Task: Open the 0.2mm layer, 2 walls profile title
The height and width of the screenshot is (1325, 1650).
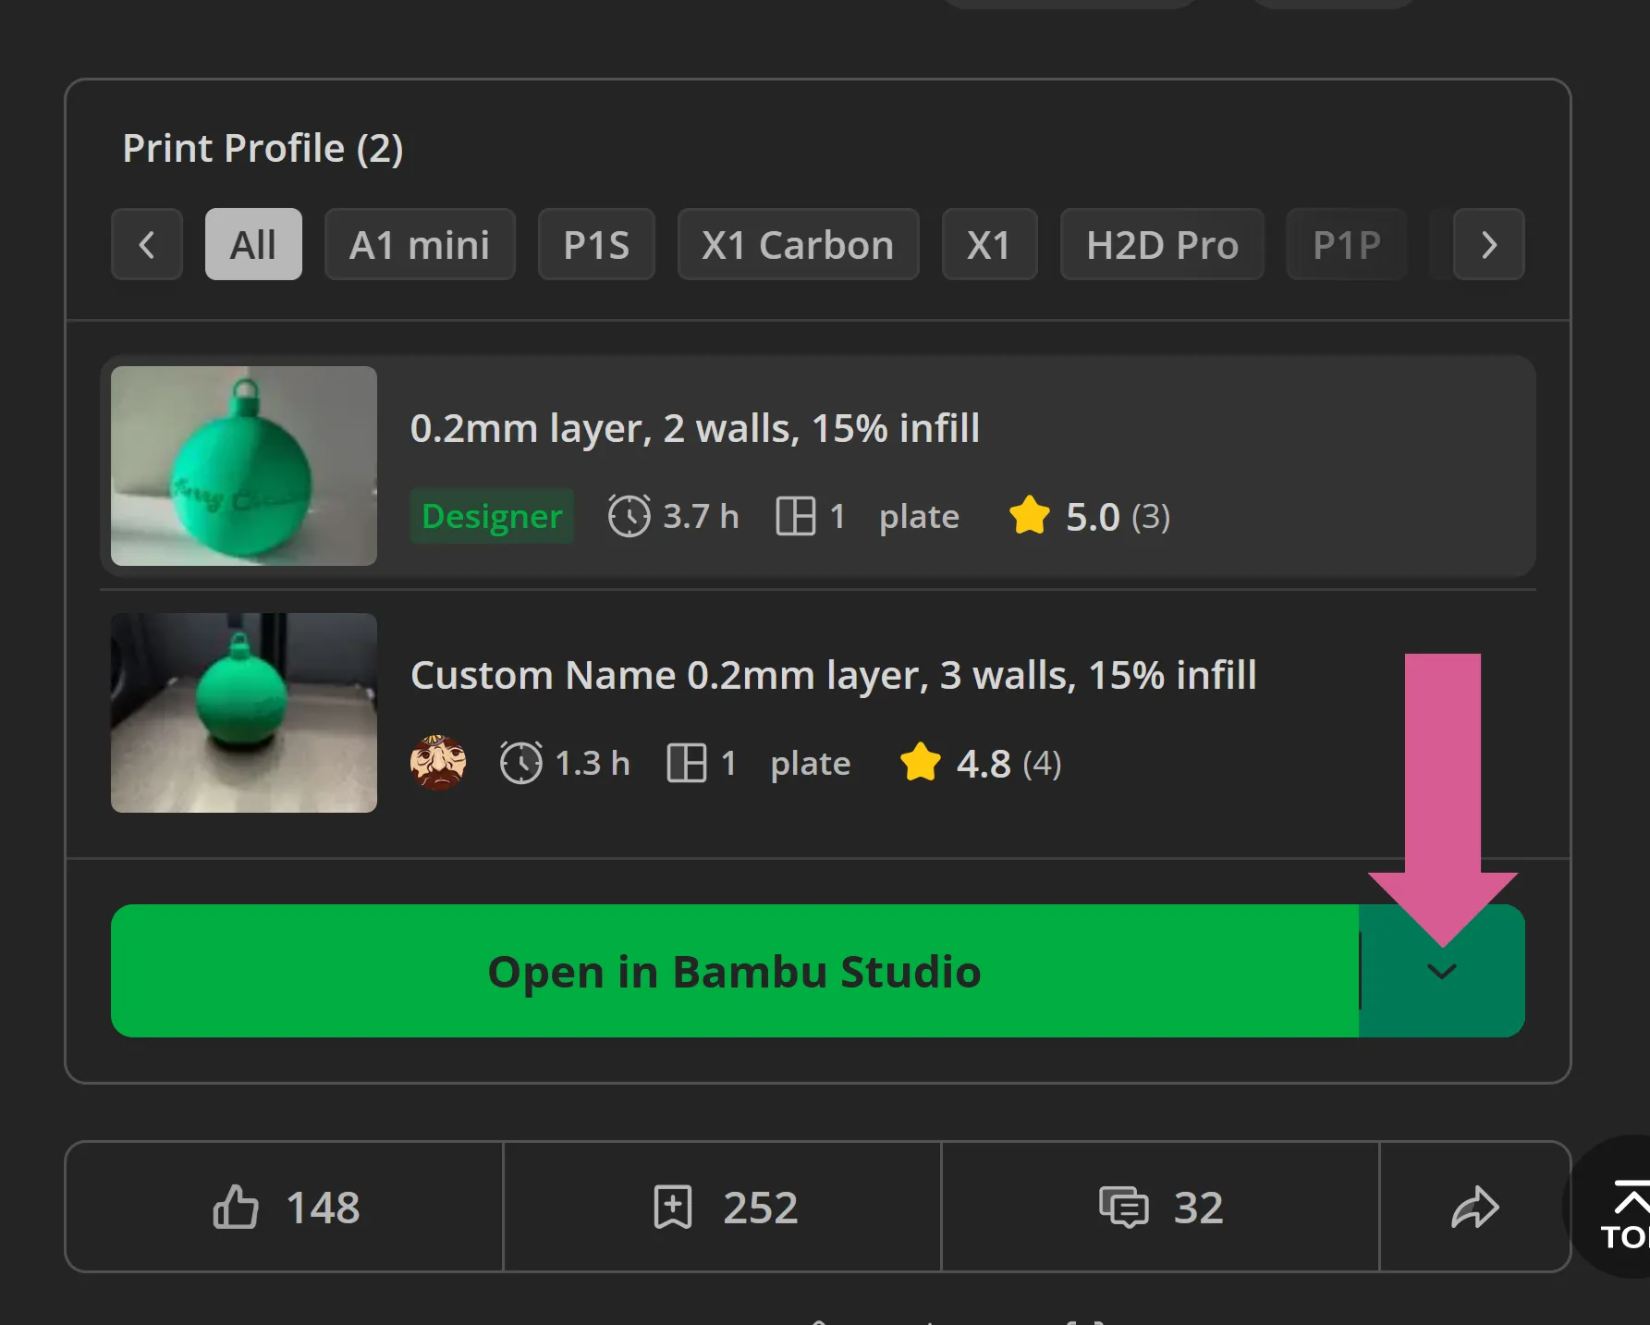Action: click(x=695, y=428)
